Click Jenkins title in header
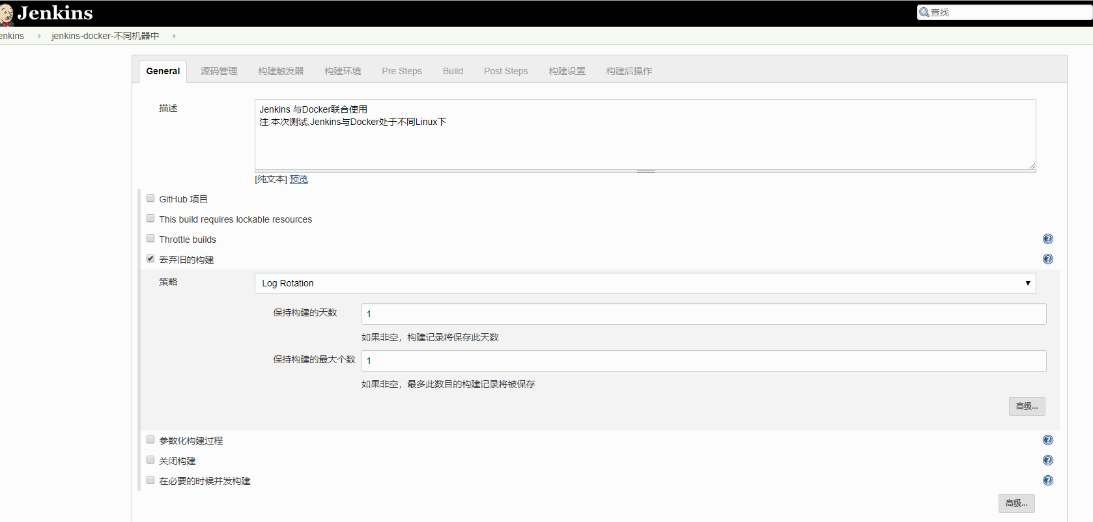 [x=55, y=13]
